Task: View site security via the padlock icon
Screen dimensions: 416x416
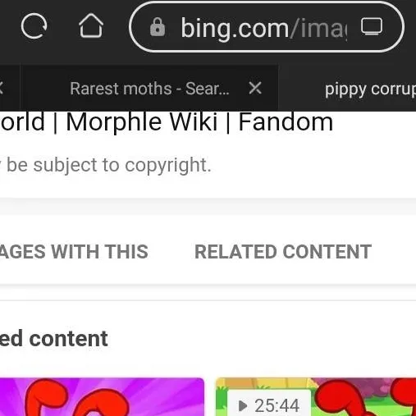Action: coord(158,27)
